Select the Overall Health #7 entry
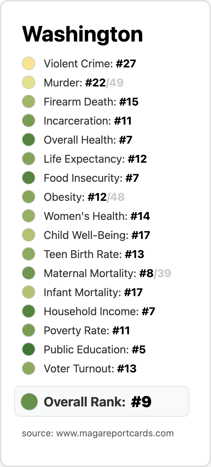This screenshot has width=211, height=467. (x=88, y=140)
